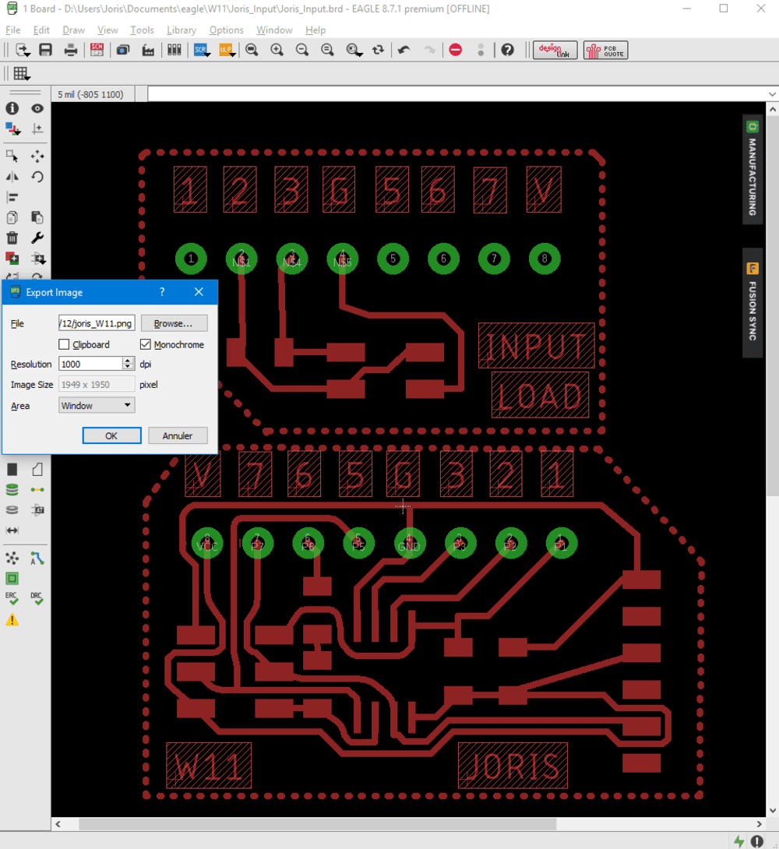The width and height of the screenshot is (779, 849).
Task: Click the Resolution dpi input field
Action: click(90, 364)
